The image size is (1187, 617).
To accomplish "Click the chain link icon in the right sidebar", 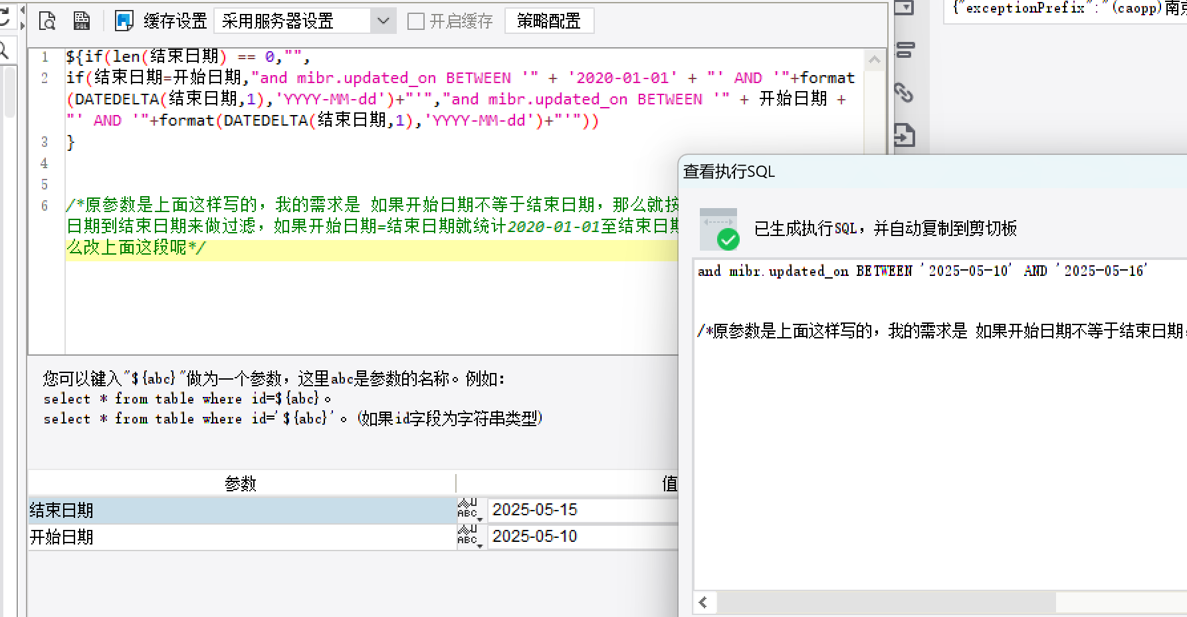I will 904,92.
